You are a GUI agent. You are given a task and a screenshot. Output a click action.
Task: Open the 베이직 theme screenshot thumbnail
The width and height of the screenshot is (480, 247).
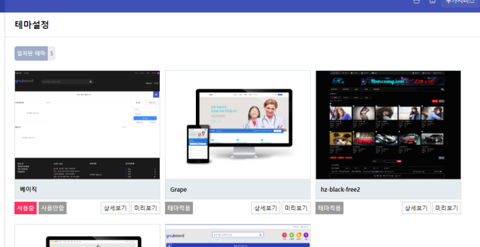(x=87, y=125)
